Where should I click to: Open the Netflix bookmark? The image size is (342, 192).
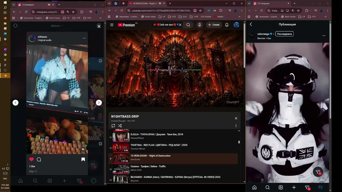coord(219,17)
